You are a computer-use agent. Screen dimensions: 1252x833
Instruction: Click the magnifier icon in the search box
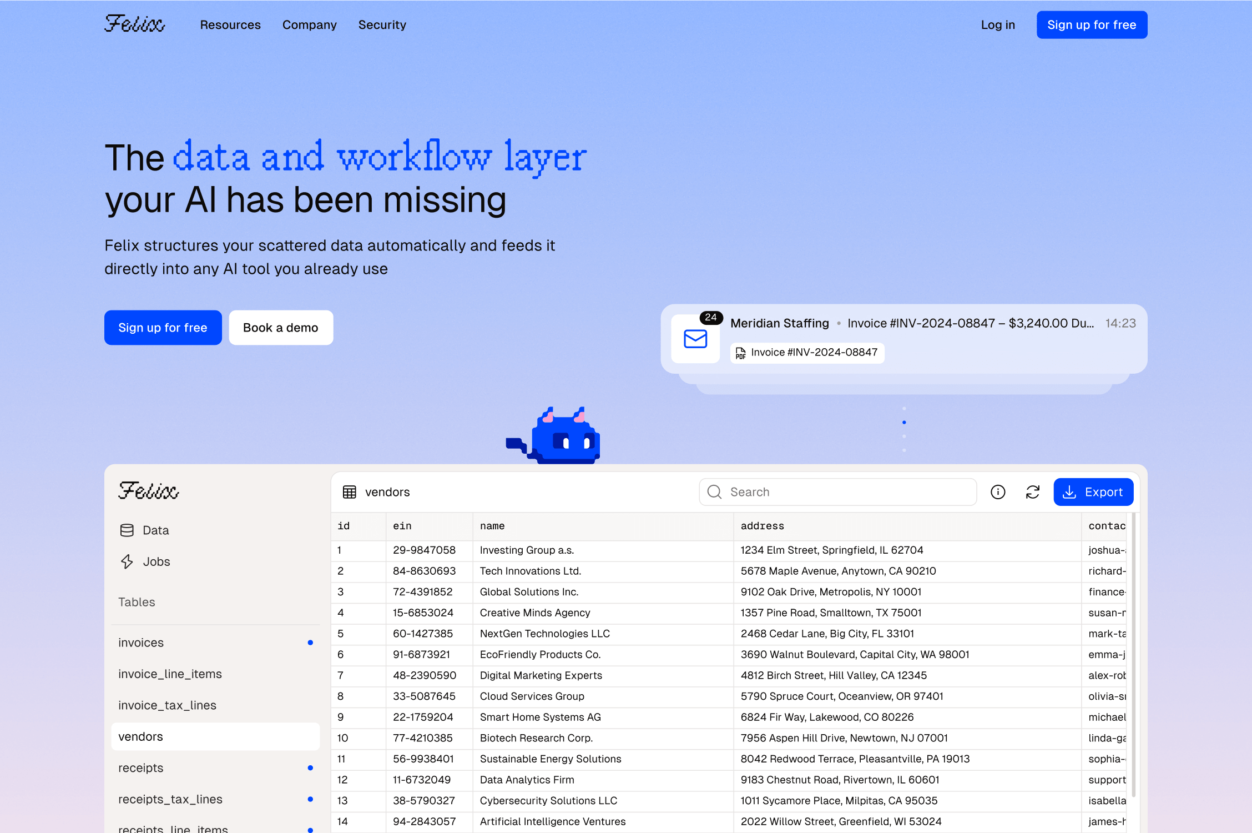[715, 492]
